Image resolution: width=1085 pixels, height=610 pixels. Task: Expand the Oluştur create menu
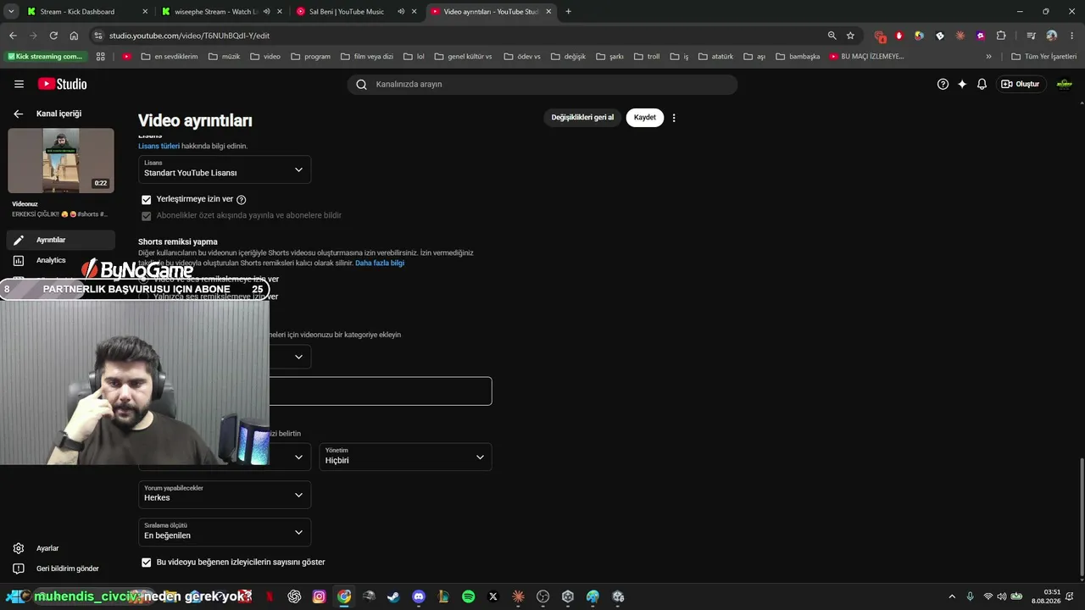coord(1020,84)
